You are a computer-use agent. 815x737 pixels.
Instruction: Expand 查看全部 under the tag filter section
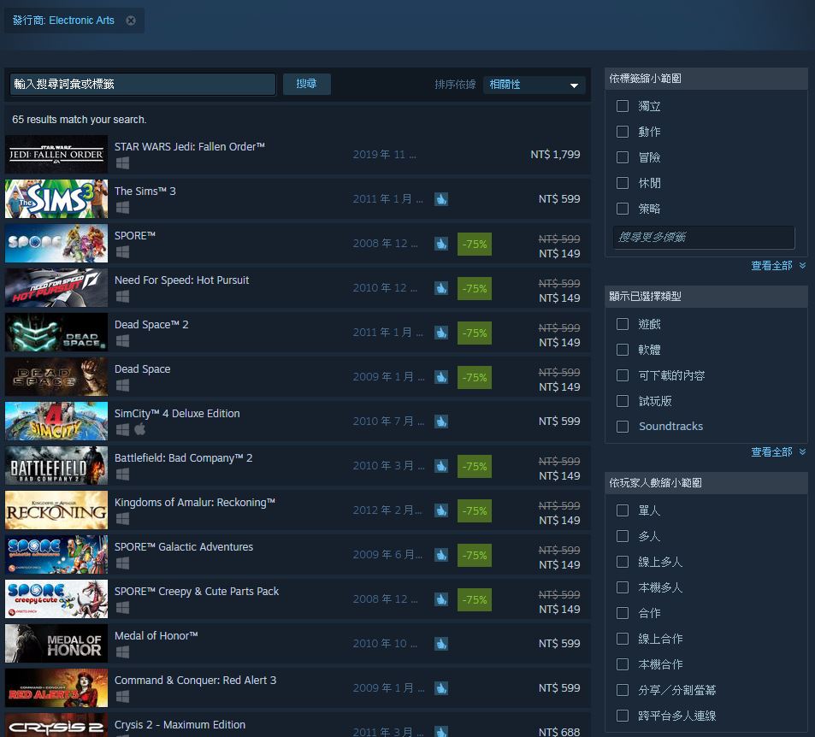pyautogui.click(x=778, y=266)
